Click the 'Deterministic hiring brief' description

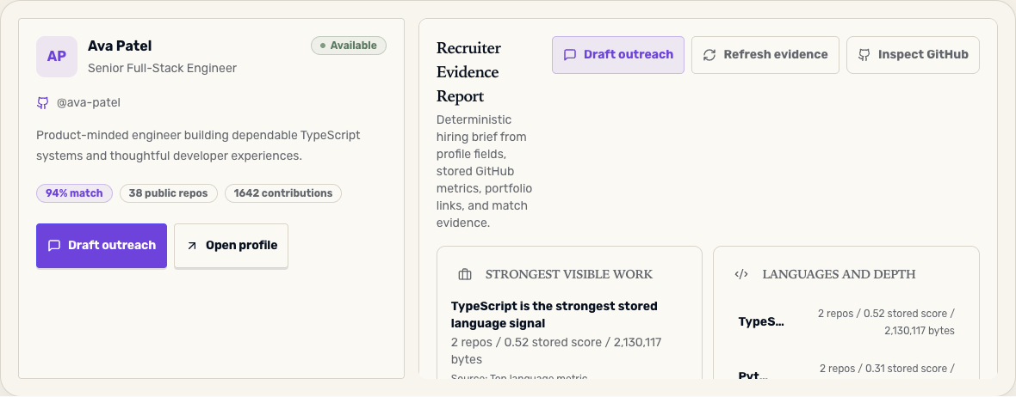(x=485, y=171)
